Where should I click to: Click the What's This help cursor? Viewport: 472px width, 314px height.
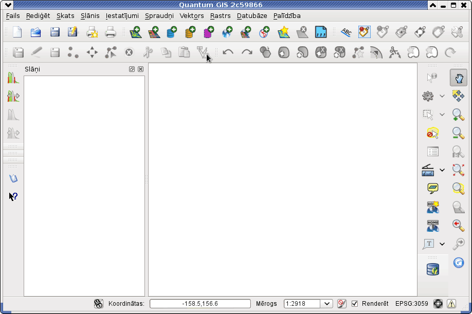pyautogui.click(x=13, y=197)
